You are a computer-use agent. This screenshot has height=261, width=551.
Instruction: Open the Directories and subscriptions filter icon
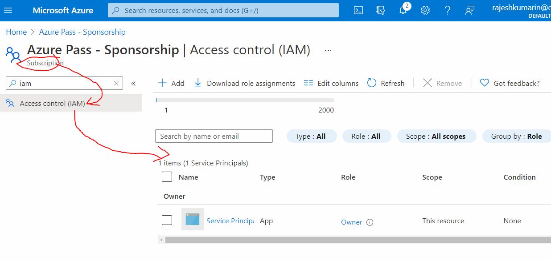(380, 10)
